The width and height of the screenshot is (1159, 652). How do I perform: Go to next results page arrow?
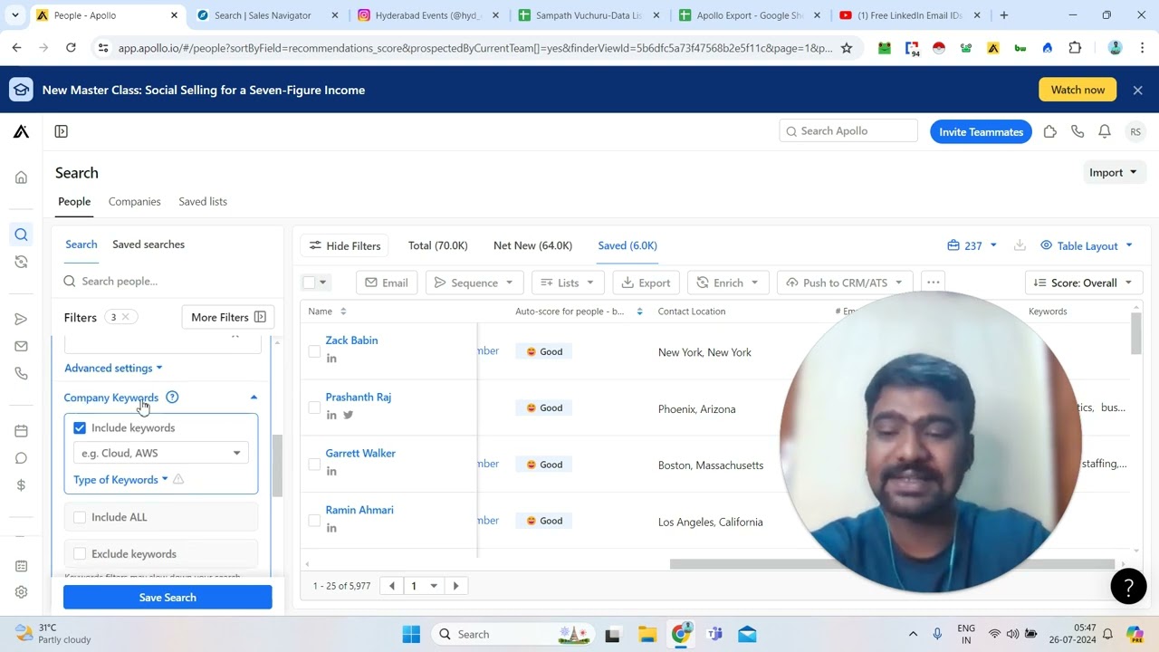[x=455, y=586]
